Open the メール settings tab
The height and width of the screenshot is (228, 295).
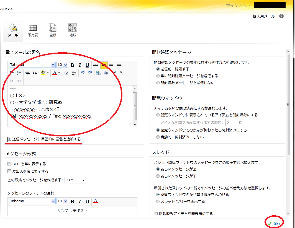13,32
